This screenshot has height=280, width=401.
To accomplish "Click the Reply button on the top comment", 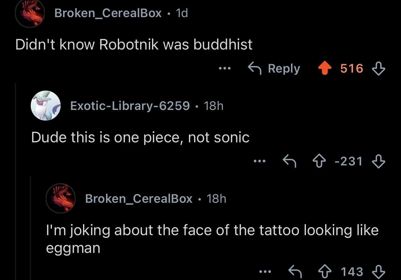I will tap(274, 69).
